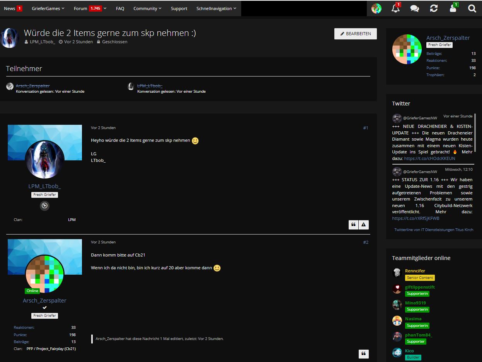Viewport: 482px width, 362px height.
Task: Open the FAQ menu item
Action: tap(120, 8)
